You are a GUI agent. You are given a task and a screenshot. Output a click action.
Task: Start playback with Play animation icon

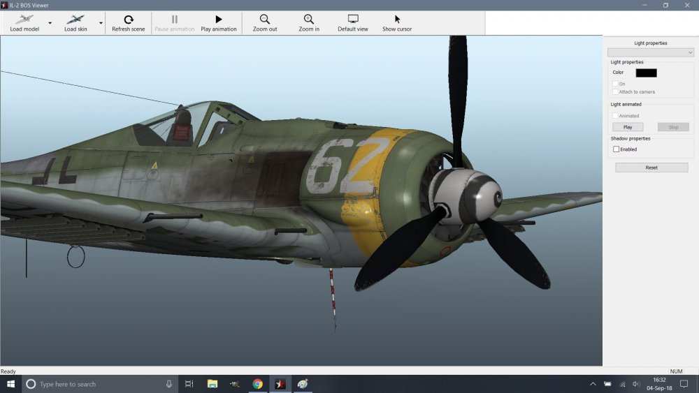point(218,20)
